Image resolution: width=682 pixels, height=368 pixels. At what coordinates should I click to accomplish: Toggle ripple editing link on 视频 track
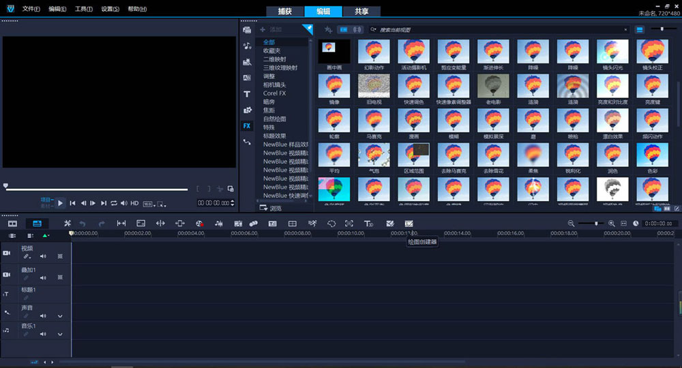click(x=27, y=256)
